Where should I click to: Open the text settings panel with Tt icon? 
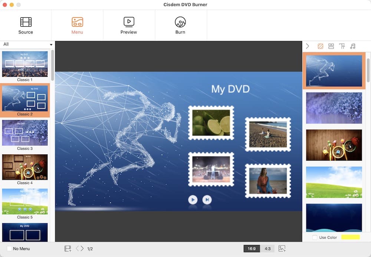click(x=342, y=46)
